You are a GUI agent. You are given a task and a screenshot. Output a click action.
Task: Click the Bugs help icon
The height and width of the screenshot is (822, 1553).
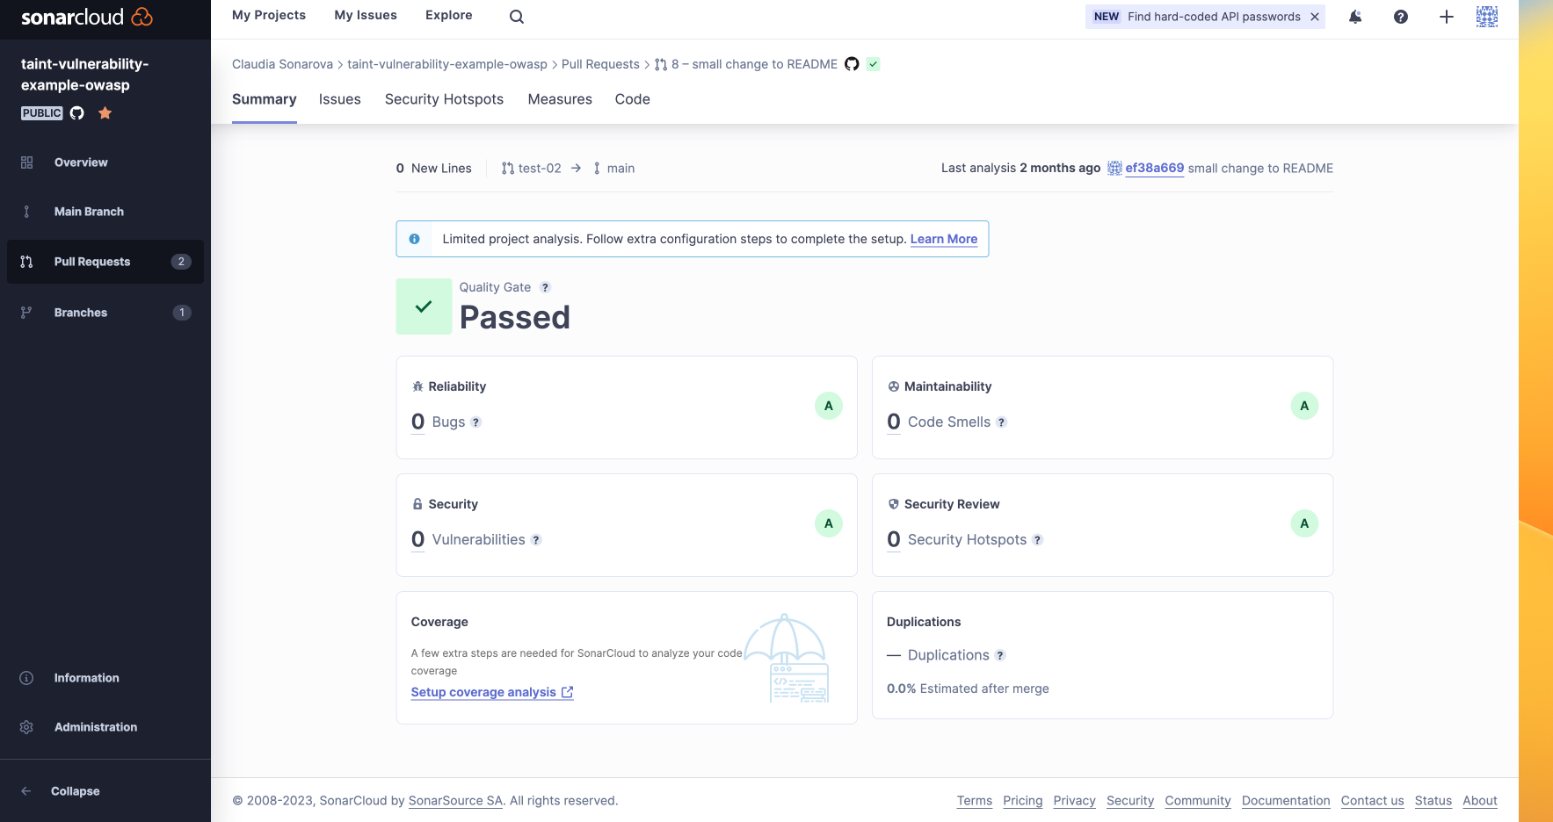[x=475, y=422]
